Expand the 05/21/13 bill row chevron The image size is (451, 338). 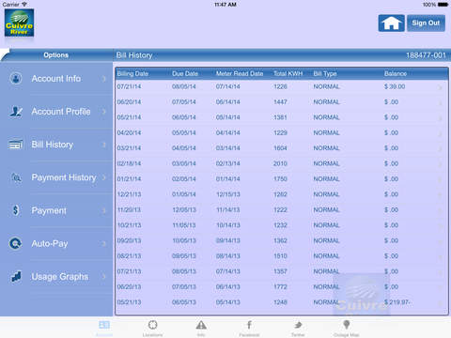click(441, 303)
